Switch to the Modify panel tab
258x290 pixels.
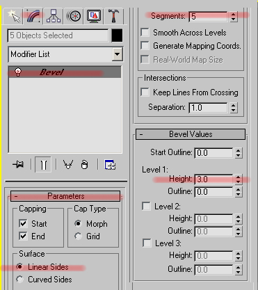[33, 16]
